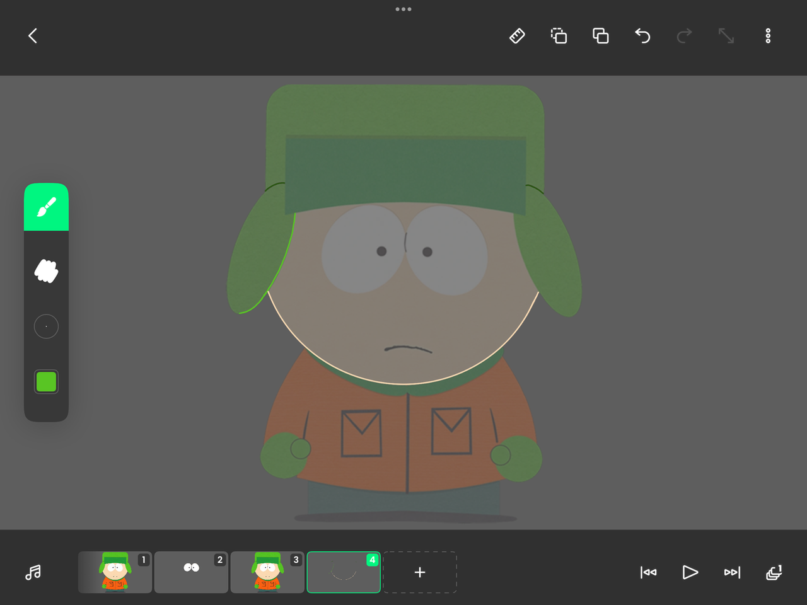Viewport: 807px width, 605px height.
Task: Select frame 3 thumbnail
Action: (x=267, y=572)
